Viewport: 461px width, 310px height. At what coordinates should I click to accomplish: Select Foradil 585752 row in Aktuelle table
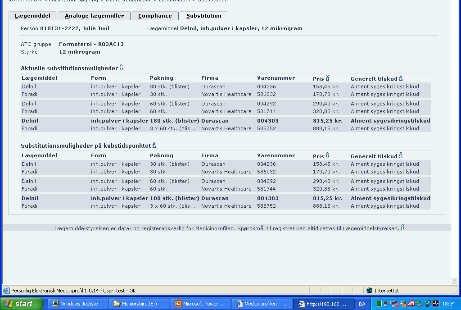(226, 128)
